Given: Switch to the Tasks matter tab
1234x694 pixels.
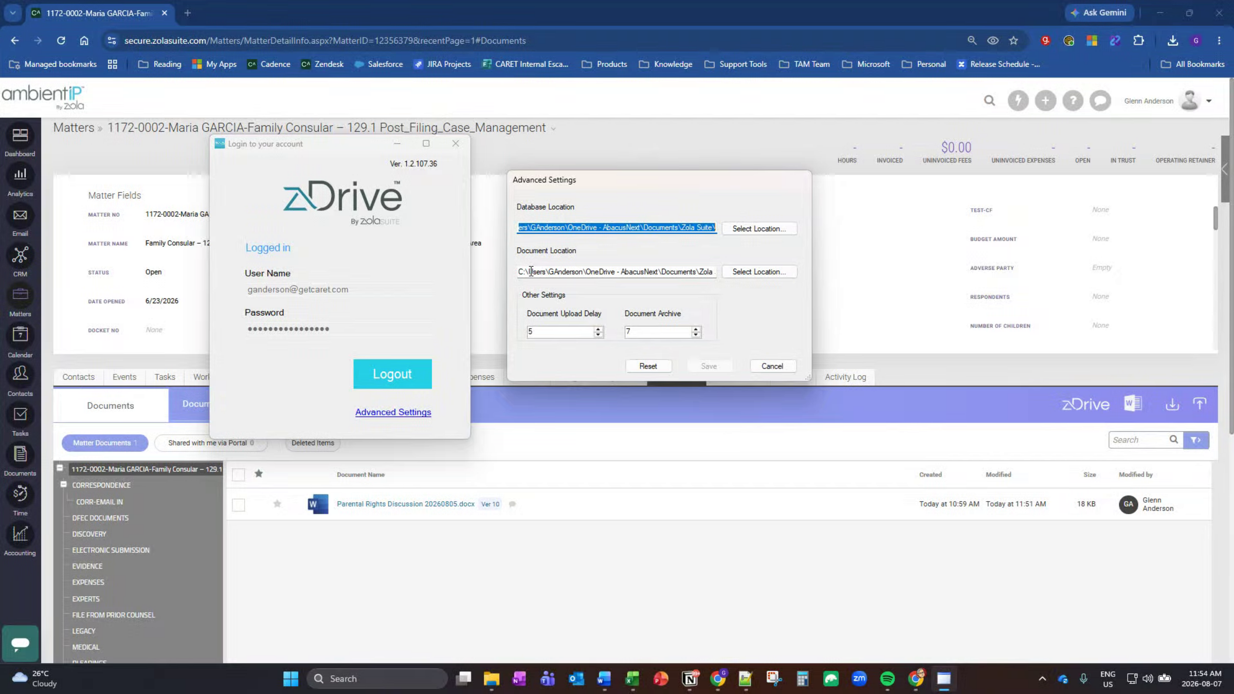Looking at the screenshot, I should point(165,377).
